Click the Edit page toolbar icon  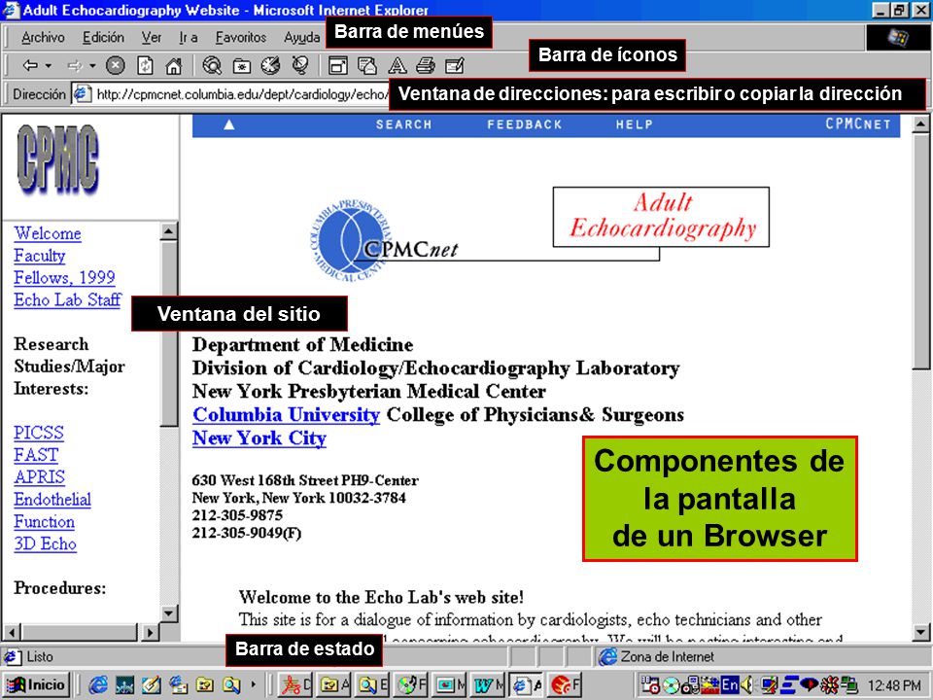tap(455, 65)
